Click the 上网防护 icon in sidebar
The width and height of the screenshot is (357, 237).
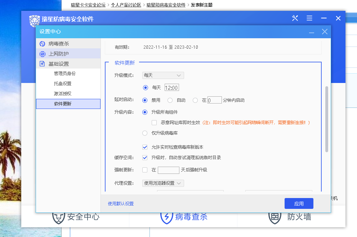[43, 54]
